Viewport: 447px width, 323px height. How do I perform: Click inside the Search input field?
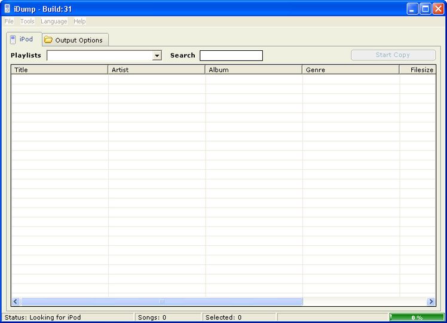tap(231, 56)
